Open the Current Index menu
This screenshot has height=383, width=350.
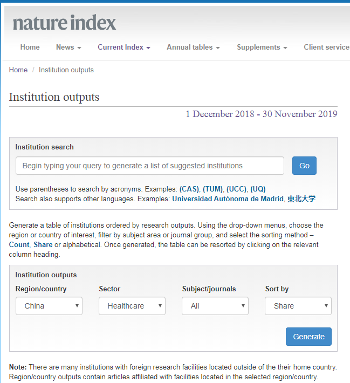coord(124,47)
